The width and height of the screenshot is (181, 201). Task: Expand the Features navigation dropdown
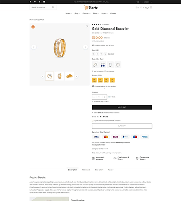coord(86,13)
